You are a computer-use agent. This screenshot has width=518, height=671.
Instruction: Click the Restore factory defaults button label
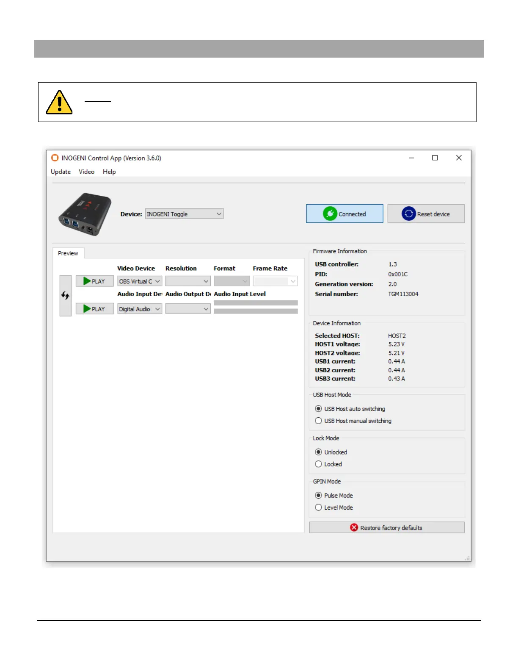tap(391, 528)
